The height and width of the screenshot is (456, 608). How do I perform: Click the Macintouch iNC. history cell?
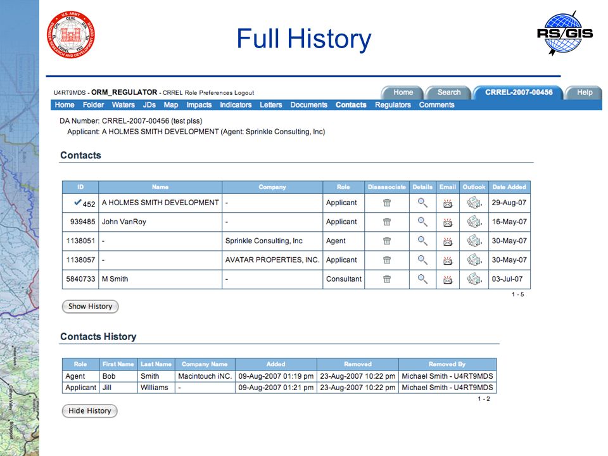point(205,376)
